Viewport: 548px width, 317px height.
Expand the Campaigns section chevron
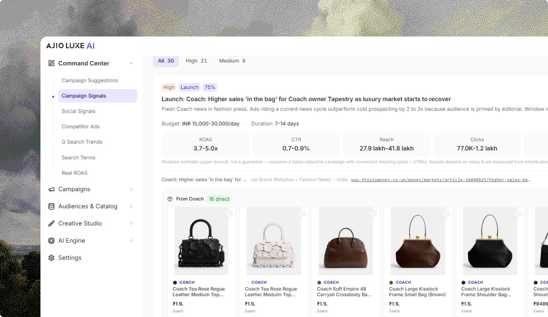pos(131,189)
